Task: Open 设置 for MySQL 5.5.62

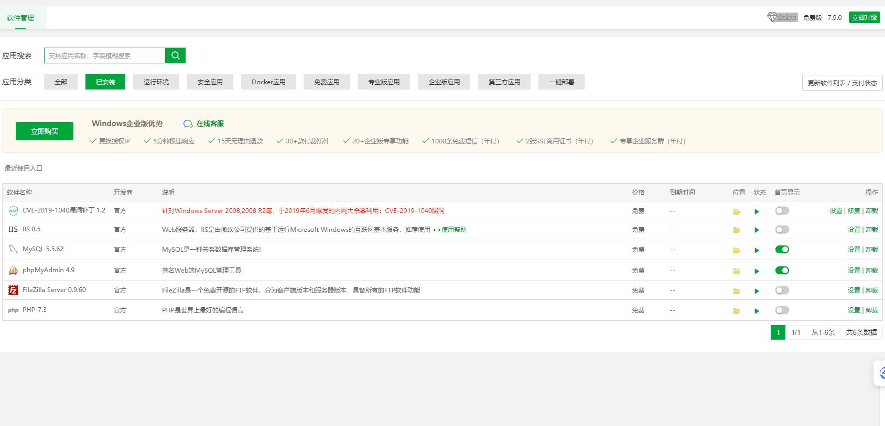Action: pyautogui.click(x=854, y=250)
